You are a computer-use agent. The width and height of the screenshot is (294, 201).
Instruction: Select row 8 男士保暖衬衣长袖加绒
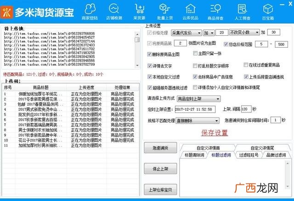tap(71, 130)
